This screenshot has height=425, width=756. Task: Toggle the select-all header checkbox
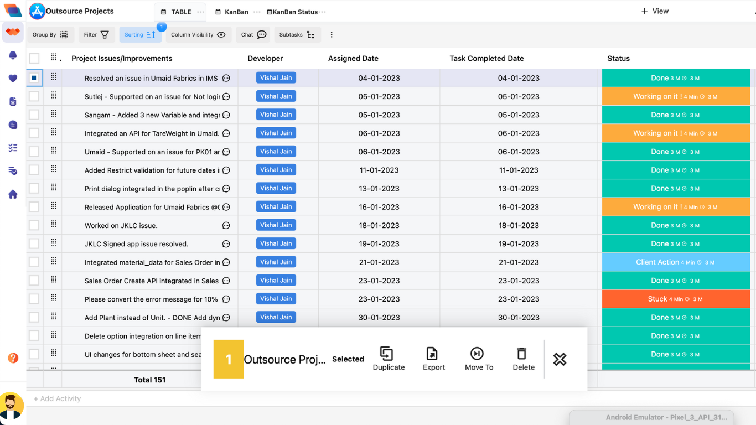[34, 58]
